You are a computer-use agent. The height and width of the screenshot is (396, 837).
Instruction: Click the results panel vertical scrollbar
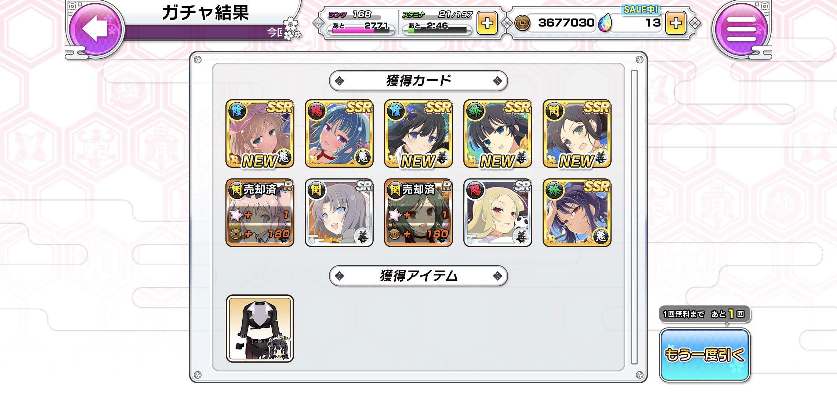[x=634, y=217]
